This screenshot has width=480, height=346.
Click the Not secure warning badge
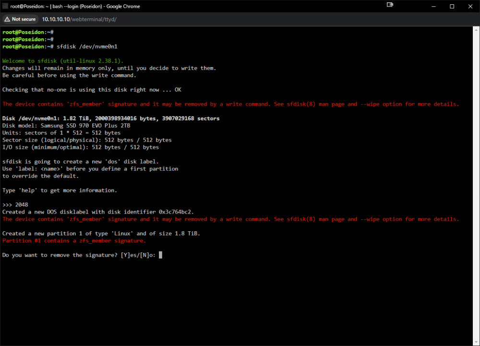20,19
